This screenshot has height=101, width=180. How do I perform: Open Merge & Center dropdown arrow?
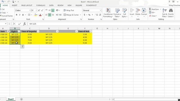(80, 15)
